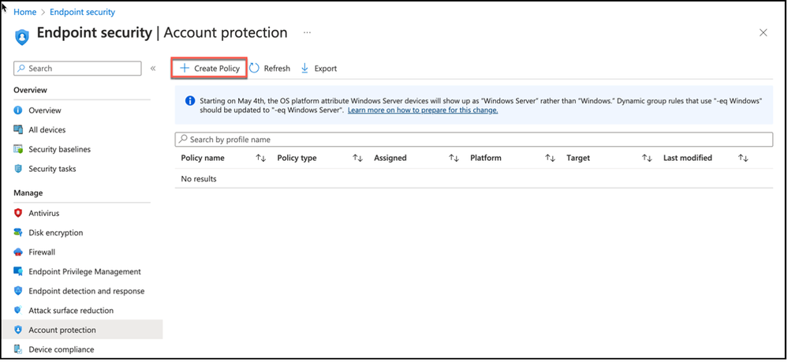Open Security tasks from the sidebar

point(52,169)
